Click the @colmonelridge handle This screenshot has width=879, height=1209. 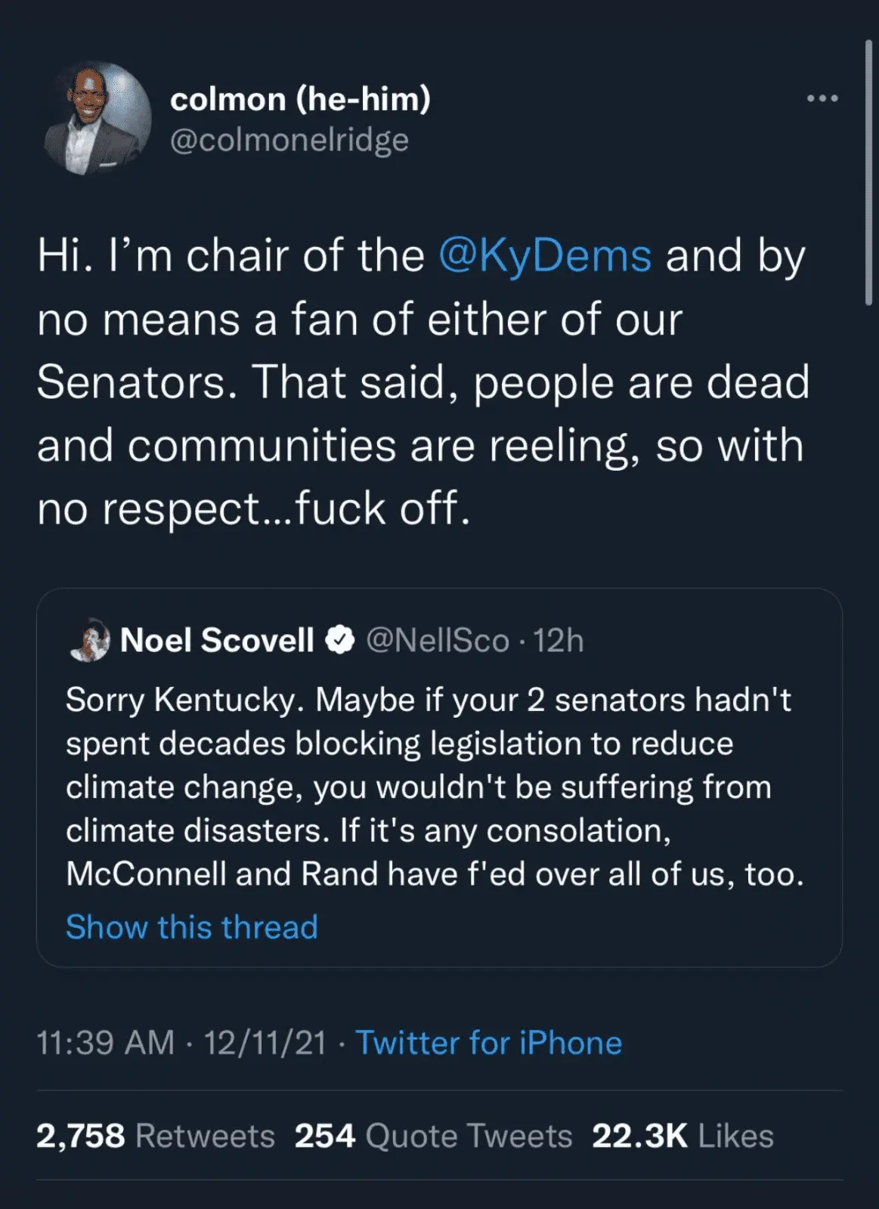[289, 140]
